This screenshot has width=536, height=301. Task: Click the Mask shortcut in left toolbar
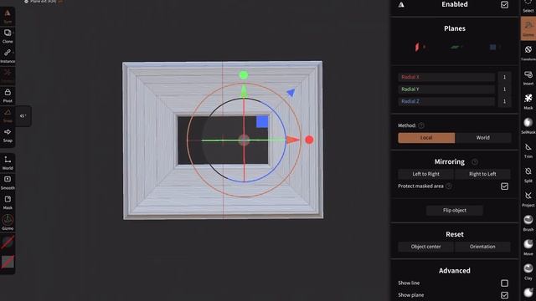click(x=8, y=202)
